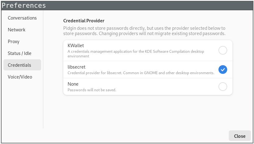Go to the Proxy preferences section
This screenshot has height=144, width=254.
(14, 42)
